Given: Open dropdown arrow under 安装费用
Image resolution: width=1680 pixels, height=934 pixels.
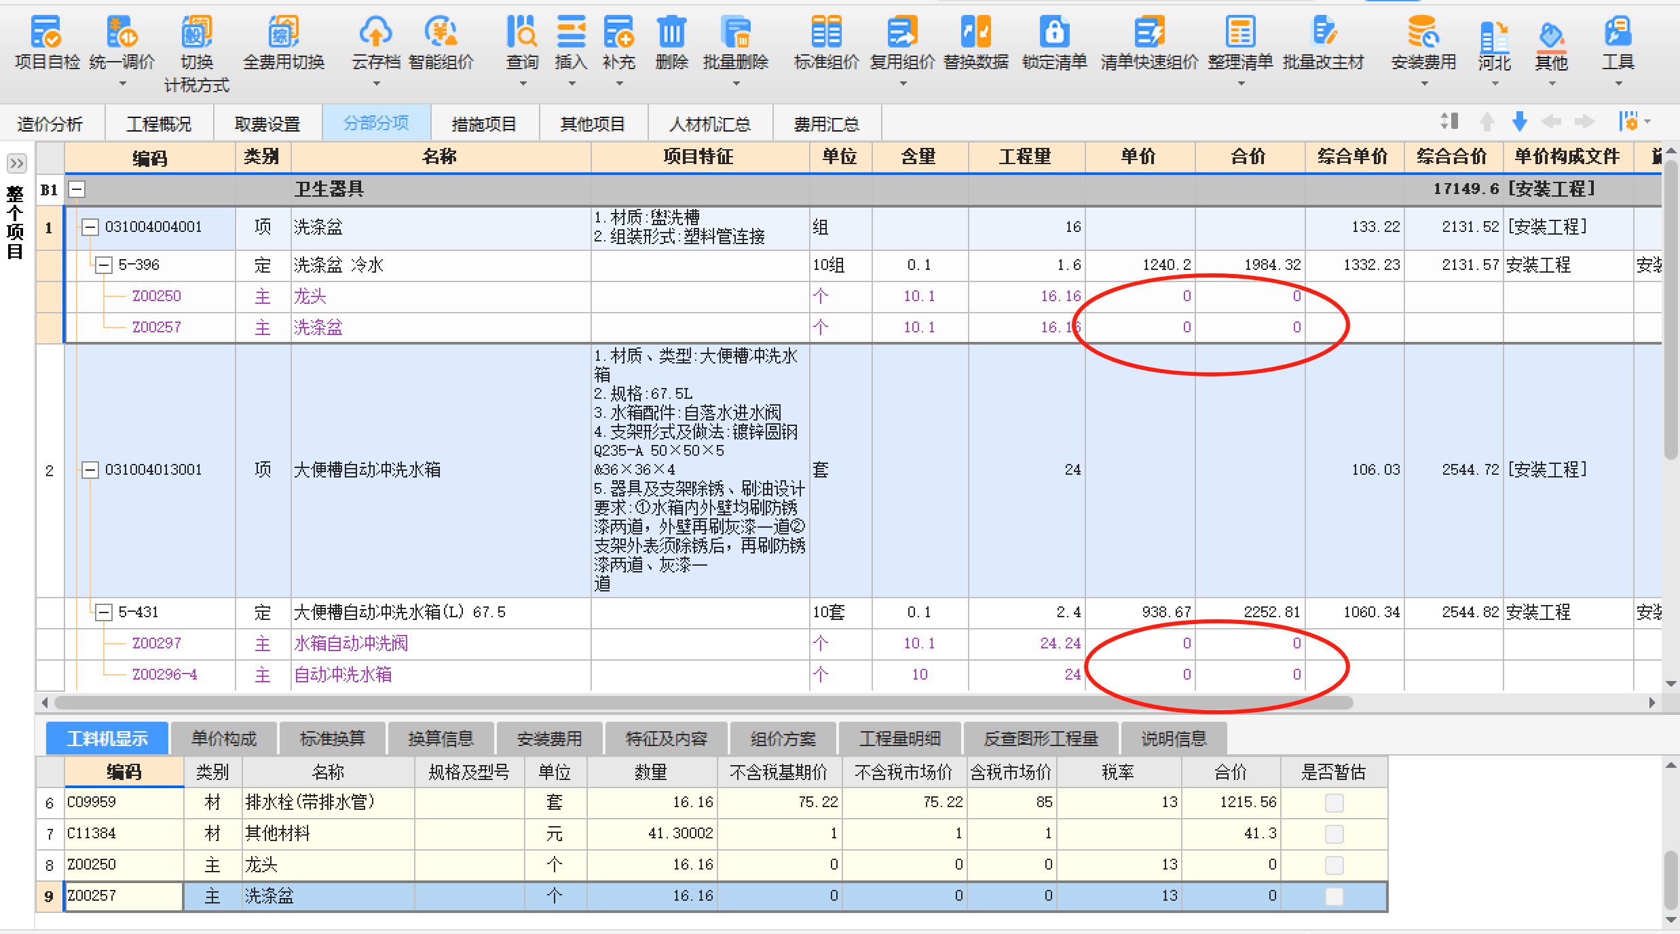Looking at the screenshot, I should click(1424, 84).
